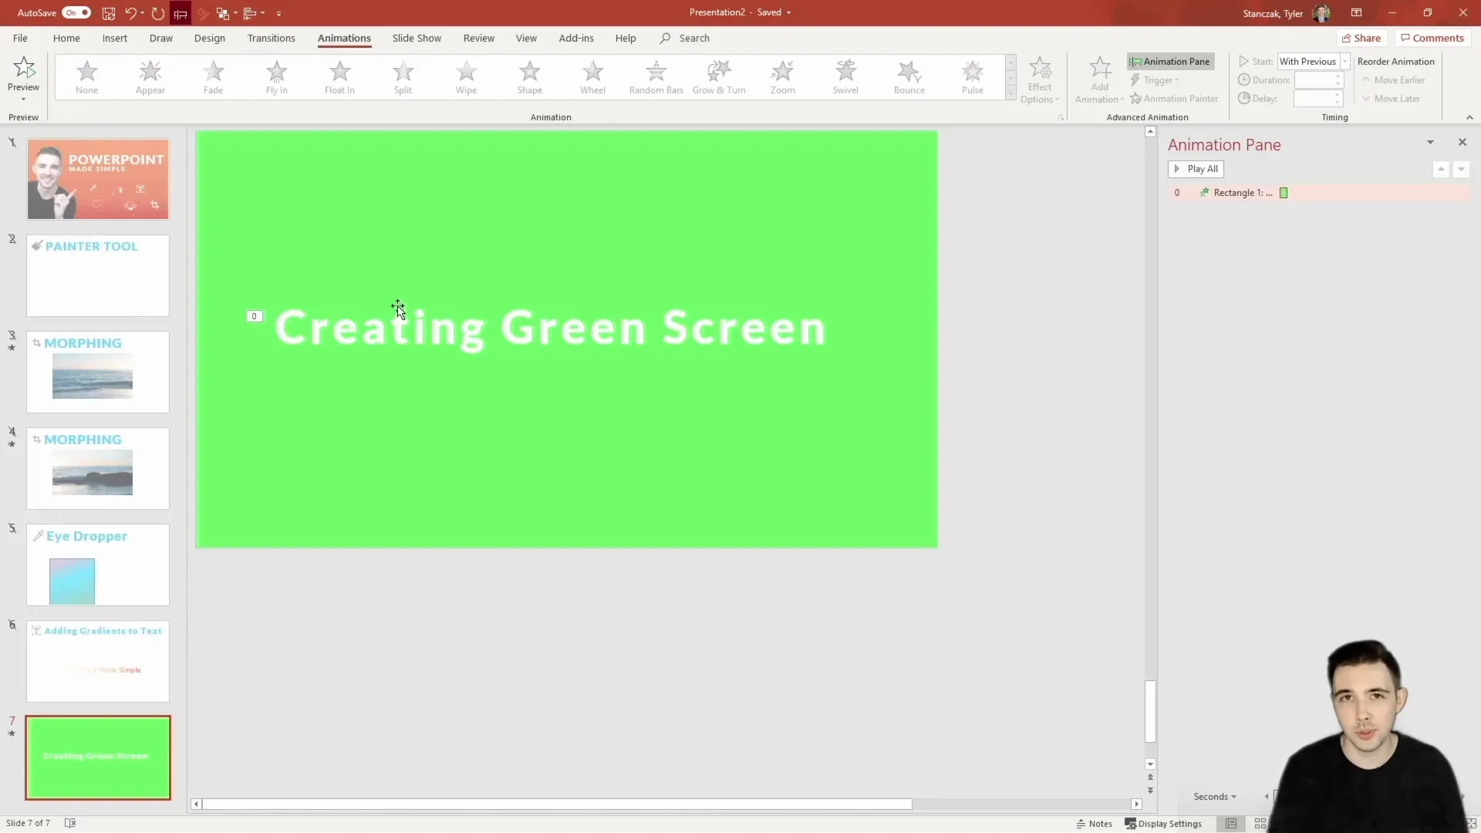Apply the Zoom animation effect

[x=782, y=77]
